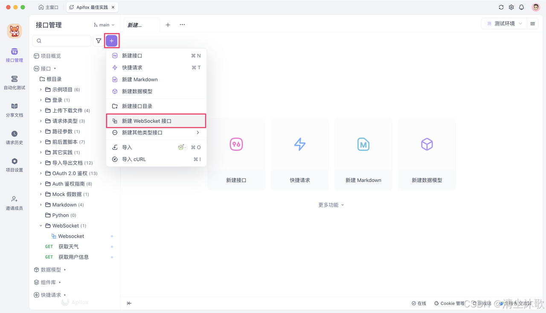Click the notification bell icon
546x313 pixels.
tap(521, 7)
